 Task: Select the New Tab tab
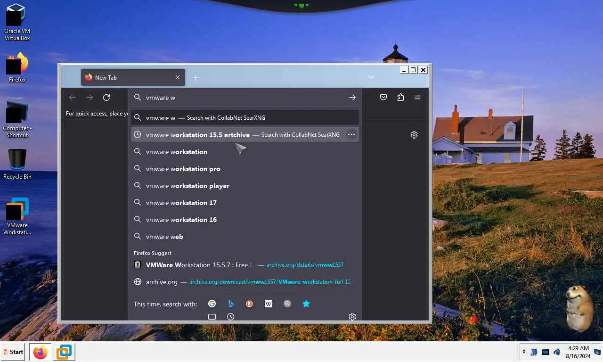click(x=133, y=77)
